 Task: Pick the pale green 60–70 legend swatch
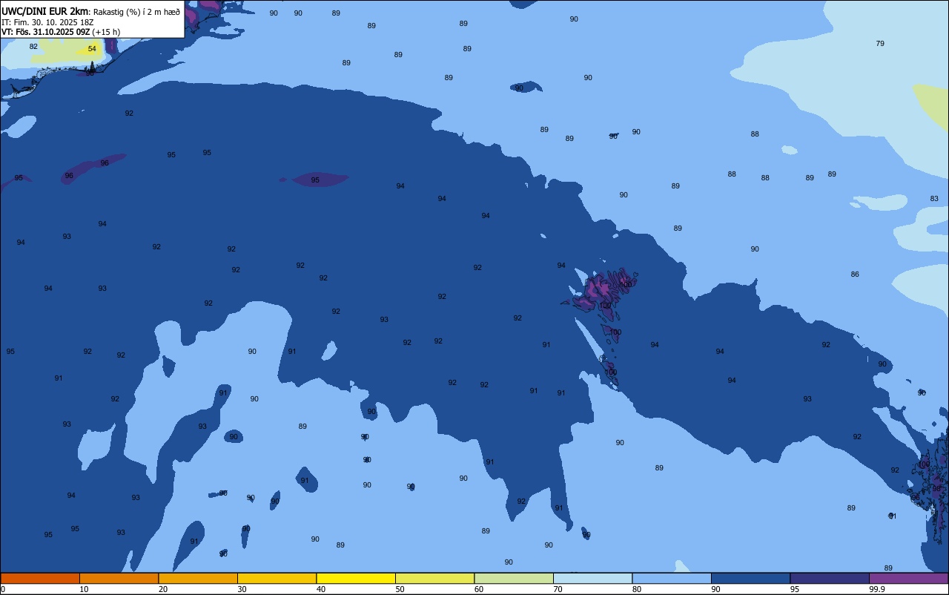[514, 578]
